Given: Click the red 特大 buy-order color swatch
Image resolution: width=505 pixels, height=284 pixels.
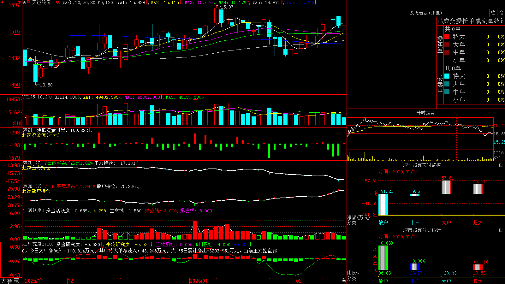Looking at the screenshot, I should pyautogui.click(x=447, y=37).
